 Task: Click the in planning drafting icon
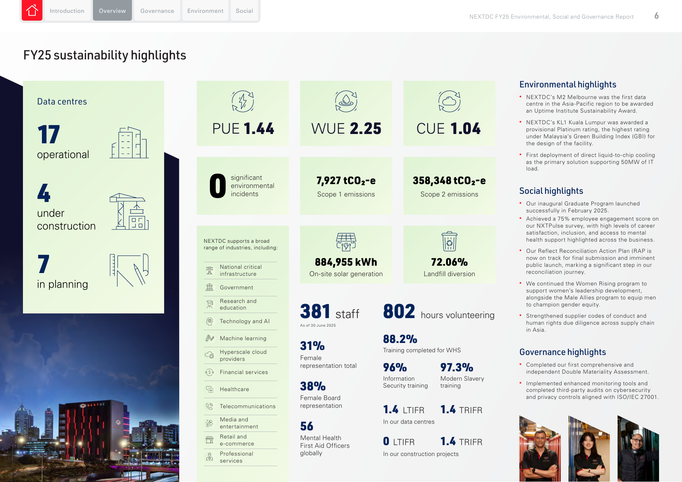pos(129,270)
